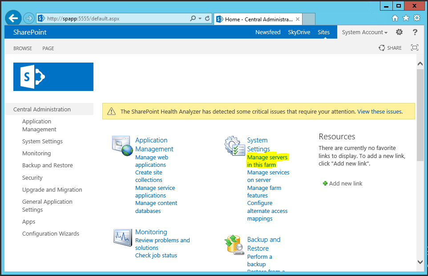This screenshot has width=428, height=276.
Task: Toggle the Focus on Content icon
Action: pos(415,47)
